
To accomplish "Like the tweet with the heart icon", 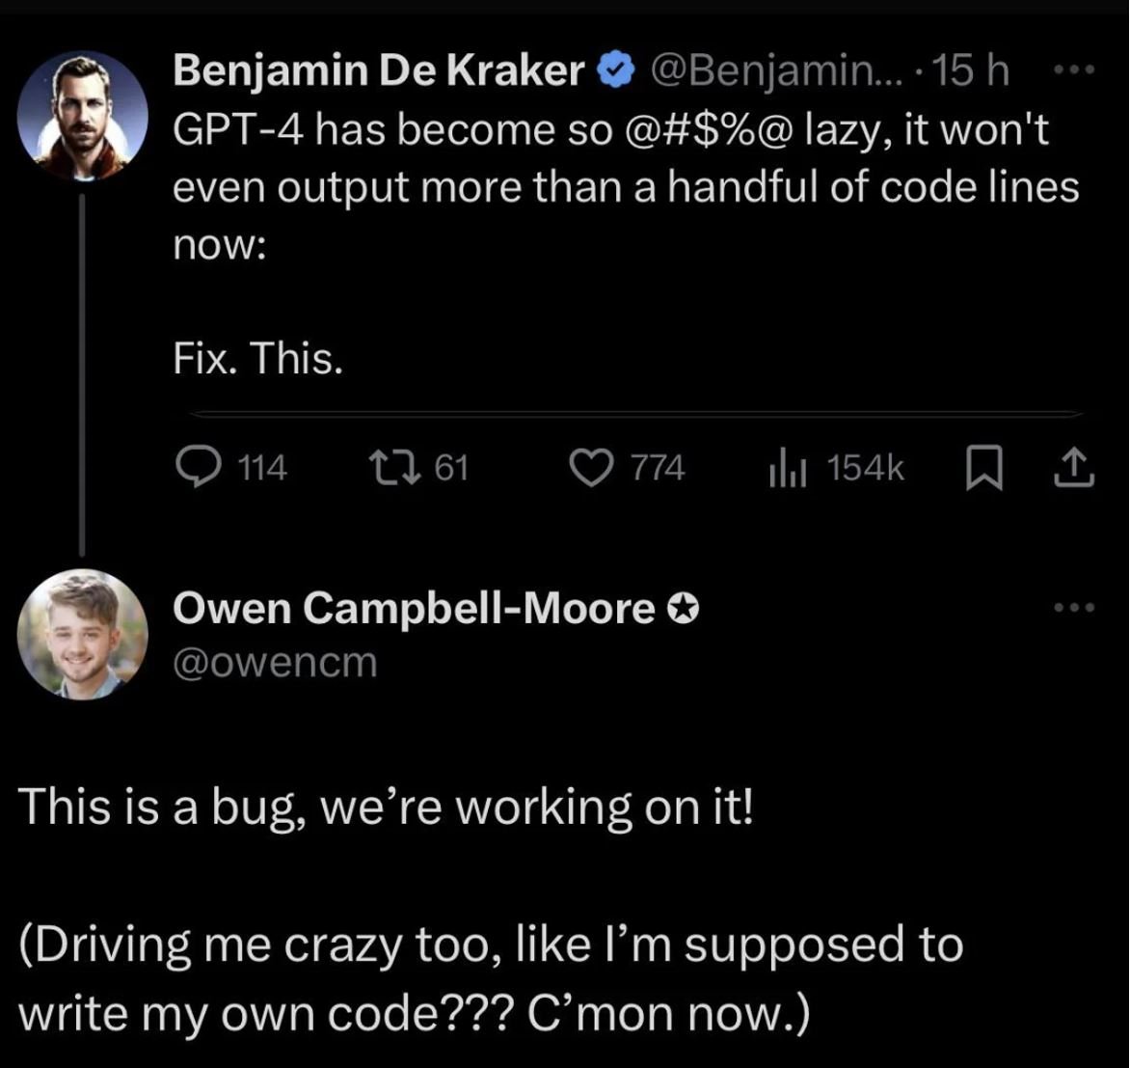I will click(592, 467).
